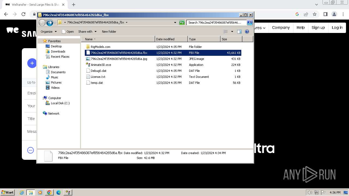Switch to the WeTransfer browser tab
This screenshot has width=349, height=196.
pyautogui.click(x=34, y=5)
